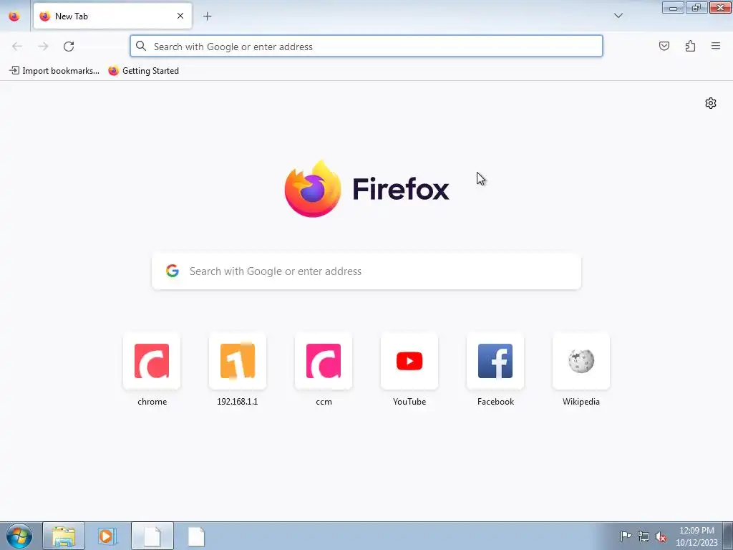Click the Windows Start button
The height and width of the screenshot is (550, 733).
[19, 536]
